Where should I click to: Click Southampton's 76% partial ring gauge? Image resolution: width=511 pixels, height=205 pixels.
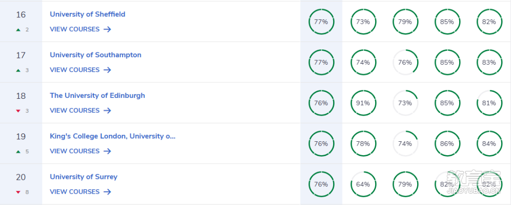(405, 62)
